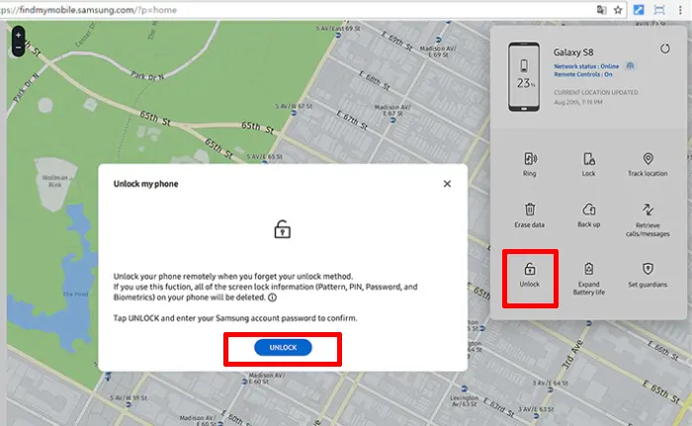692x426 pixels.
Task: Choose the Erase data trash icon
Action: coord(530,210)
